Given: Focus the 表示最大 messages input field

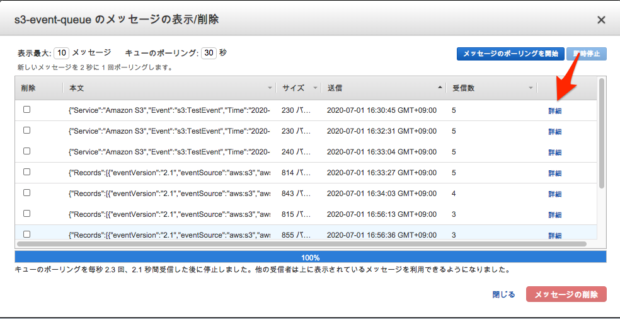Looking at the screenshot, I should pyautogui.click(x=62, y=53).
